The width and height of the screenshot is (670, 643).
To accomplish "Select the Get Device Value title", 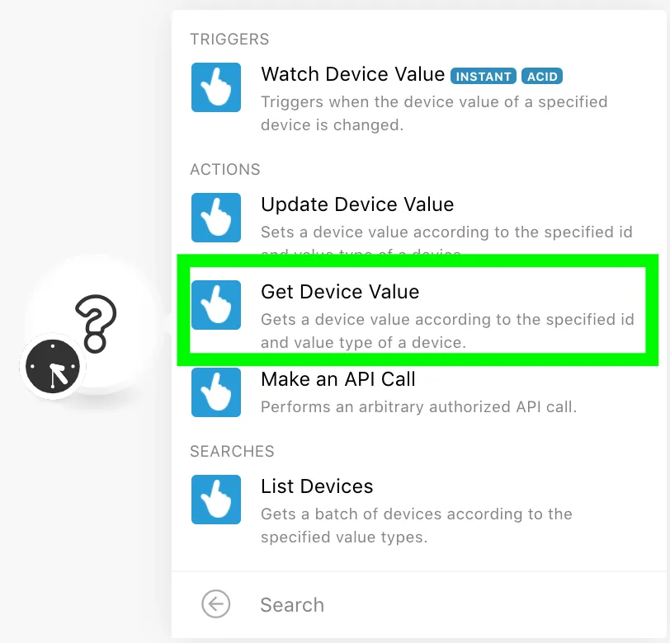I will [340, 292].
